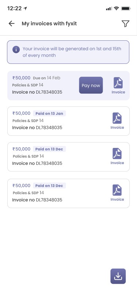Select the last invoice card paid 13 Dec
The image size is (137, 298).
pos(69,193)
